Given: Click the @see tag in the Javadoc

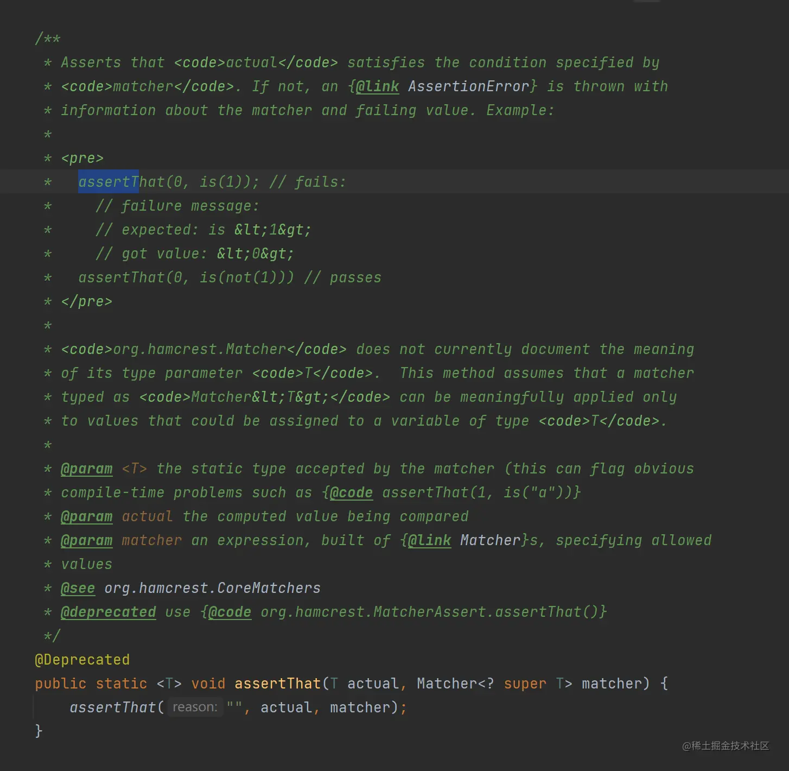Looking at the screenshot, I should 78,589.
